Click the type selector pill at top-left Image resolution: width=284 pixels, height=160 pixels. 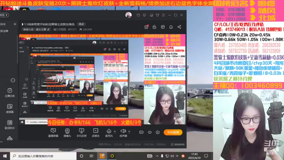(4, 15)
